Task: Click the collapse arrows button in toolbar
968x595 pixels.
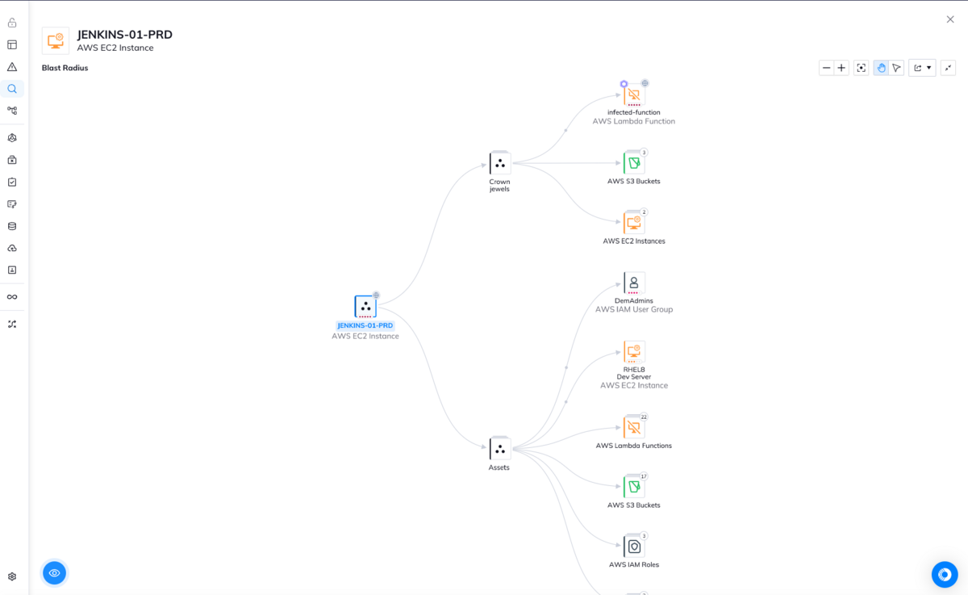Action: (949, 68)
